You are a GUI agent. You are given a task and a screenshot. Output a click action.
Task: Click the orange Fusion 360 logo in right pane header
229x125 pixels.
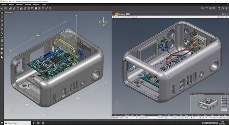(x=116, y=14)
